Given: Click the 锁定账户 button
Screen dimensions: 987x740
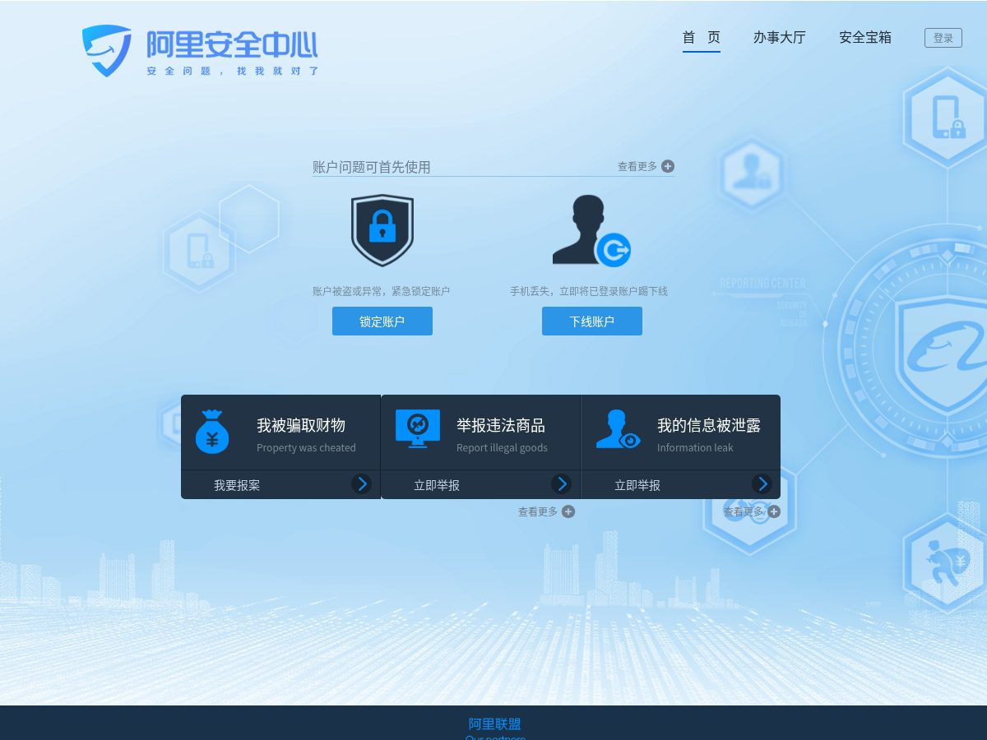Looking at the screenshot, I should [x=382, y=321].
